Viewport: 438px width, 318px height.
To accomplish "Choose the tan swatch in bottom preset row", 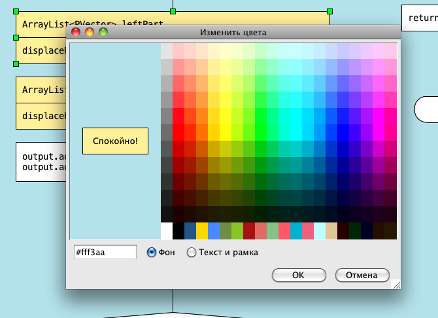I will [331, 231].
